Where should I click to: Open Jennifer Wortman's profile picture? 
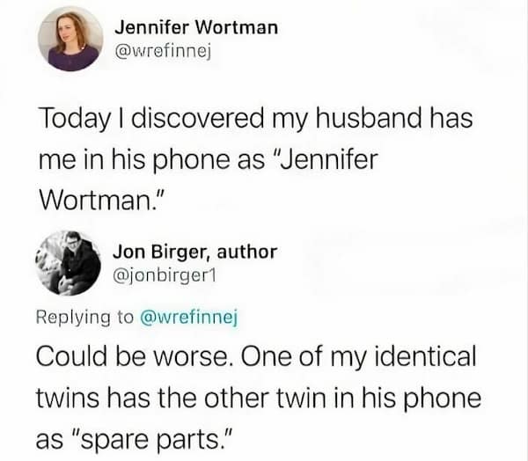pos(70,39)
